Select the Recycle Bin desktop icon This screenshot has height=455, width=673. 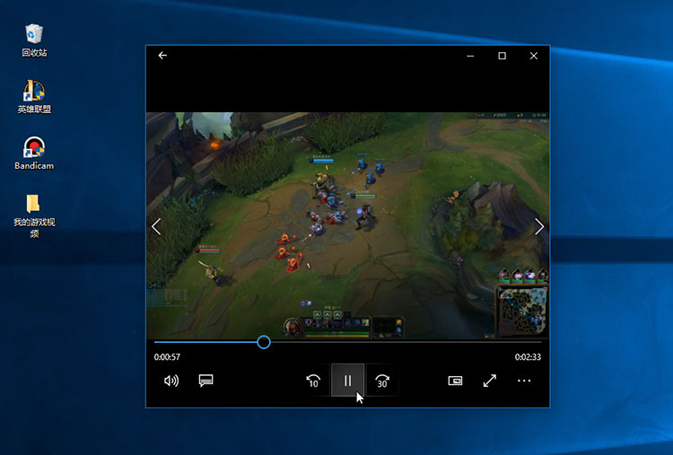[x=34, y=40]
